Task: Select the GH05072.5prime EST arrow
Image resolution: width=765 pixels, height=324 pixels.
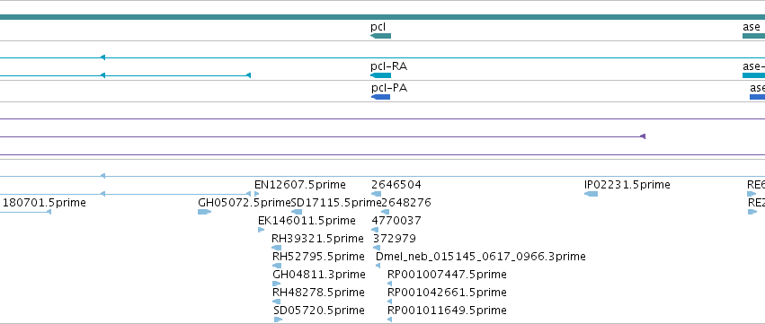Action: point(204,212)
